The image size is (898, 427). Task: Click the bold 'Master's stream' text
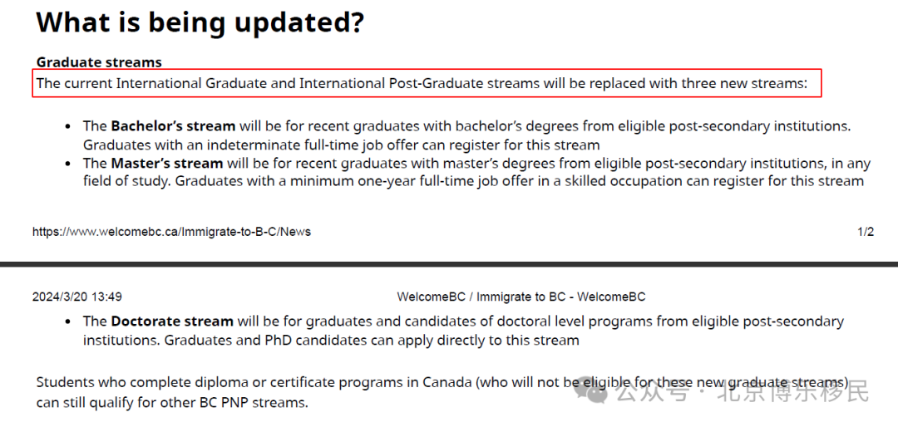click(x=166, y=163)
